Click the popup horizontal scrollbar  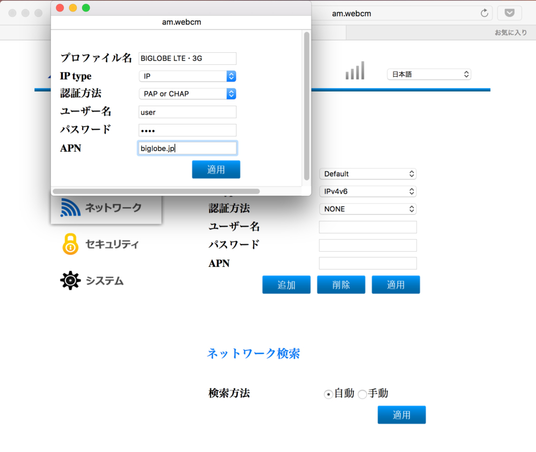pos(156,191)
